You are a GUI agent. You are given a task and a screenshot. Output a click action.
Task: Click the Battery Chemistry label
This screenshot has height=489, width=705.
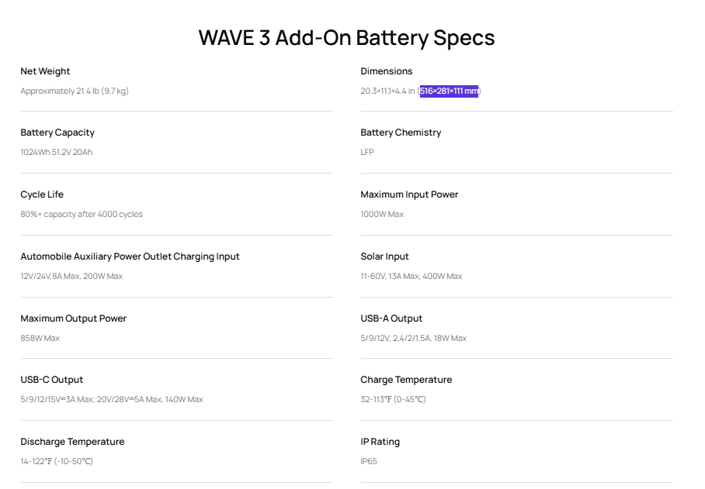click(x=401, y=133)
